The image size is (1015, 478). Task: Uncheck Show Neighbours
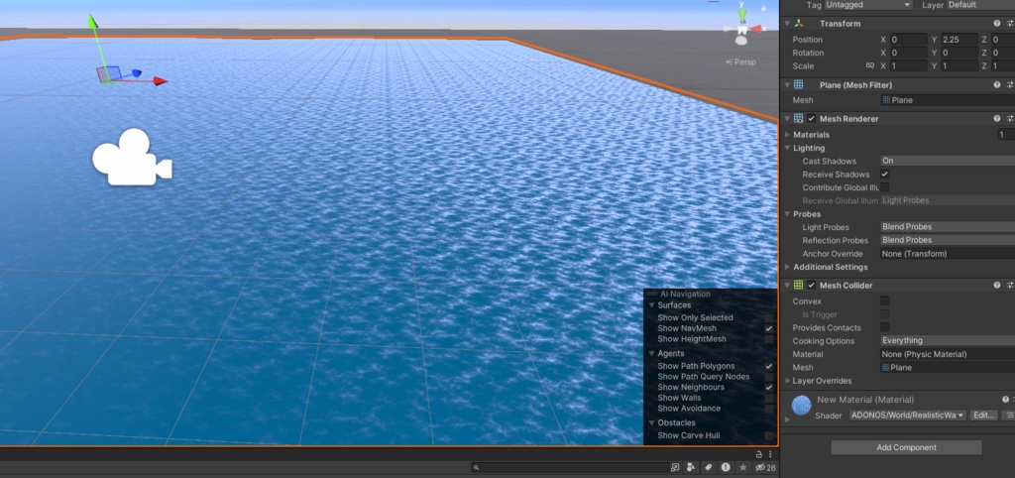[x=769, y=388]
